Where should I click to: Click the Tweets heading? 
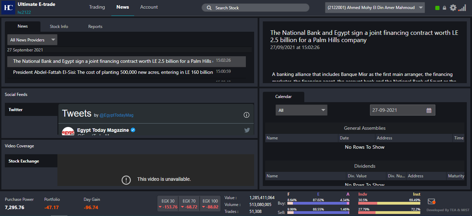pos(77,114)
